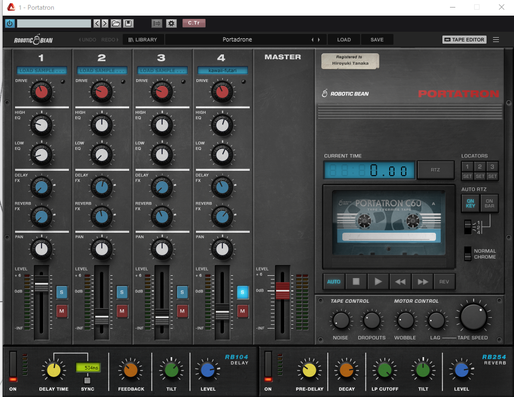Screen dimensions: 514x397
Task: Start tape playback with Play button
Action: coord(378,282)
